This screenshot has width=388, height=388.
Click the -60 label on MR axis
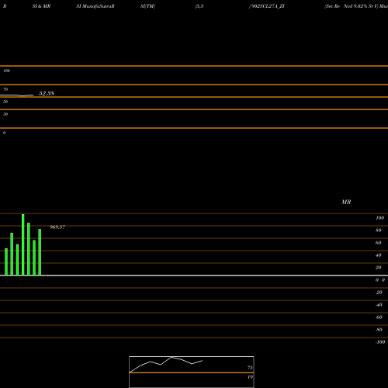coord(379,317)
